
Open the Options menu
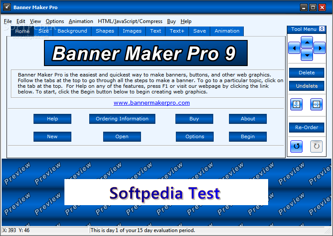55,21
